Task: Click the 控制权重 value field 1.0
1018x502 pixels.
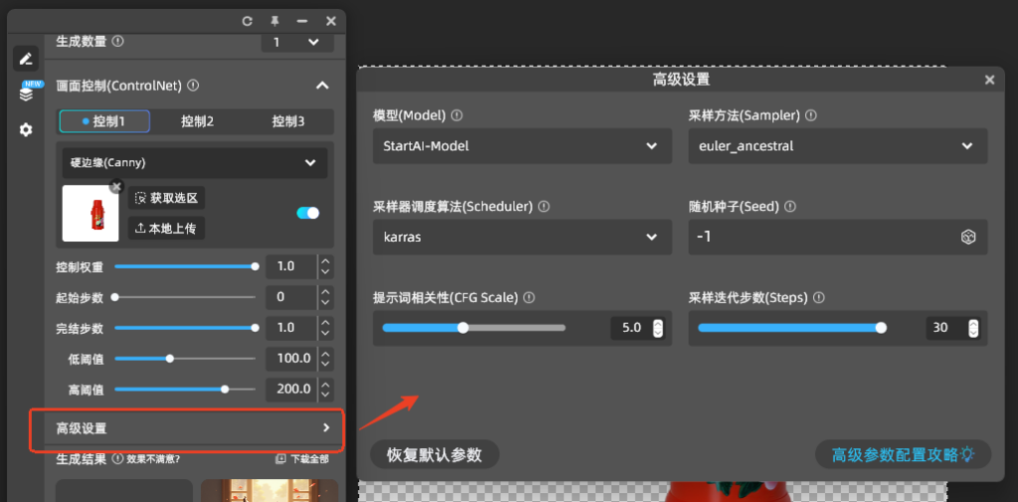Action: (x=291, y=266)
